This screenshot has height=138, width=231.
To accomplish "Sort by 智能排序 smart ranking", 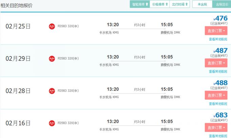I will point(139,4).
